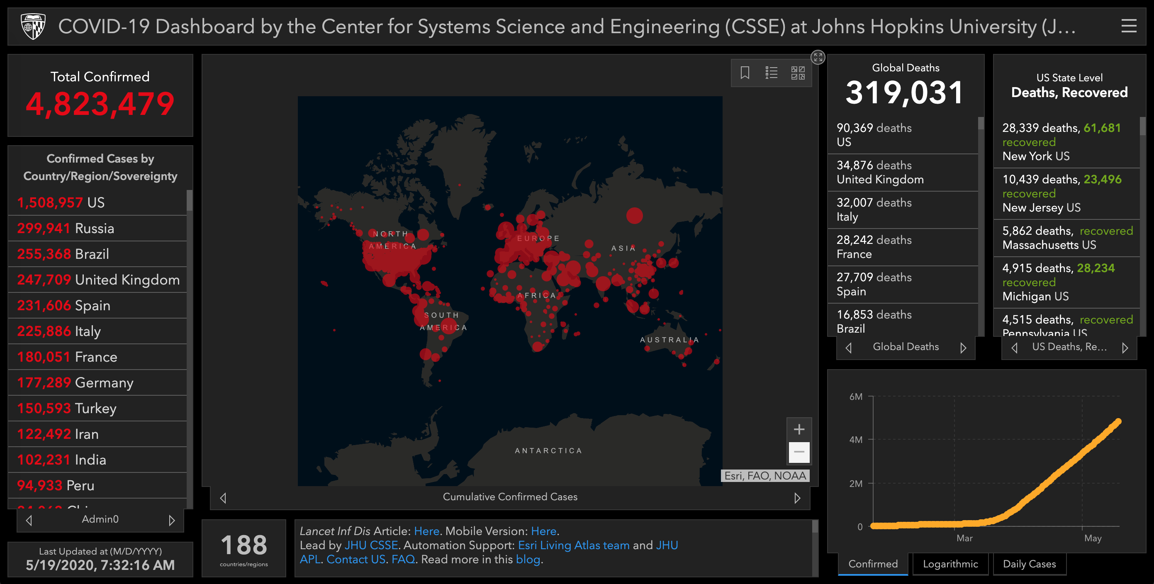Image resolution: width=1154 pixels, height=584 pixels.
Task: Next arrow beside US Deaths label
Action: (x=1125, y=348)
